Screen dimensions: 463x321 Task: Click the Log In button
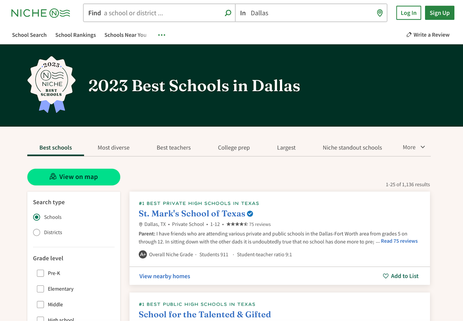tap(409, 13)
